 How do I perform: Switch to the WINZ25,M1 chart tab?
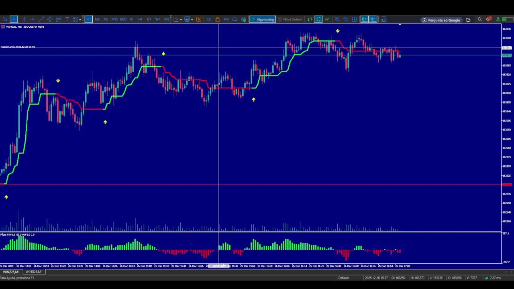click(11, 272)
